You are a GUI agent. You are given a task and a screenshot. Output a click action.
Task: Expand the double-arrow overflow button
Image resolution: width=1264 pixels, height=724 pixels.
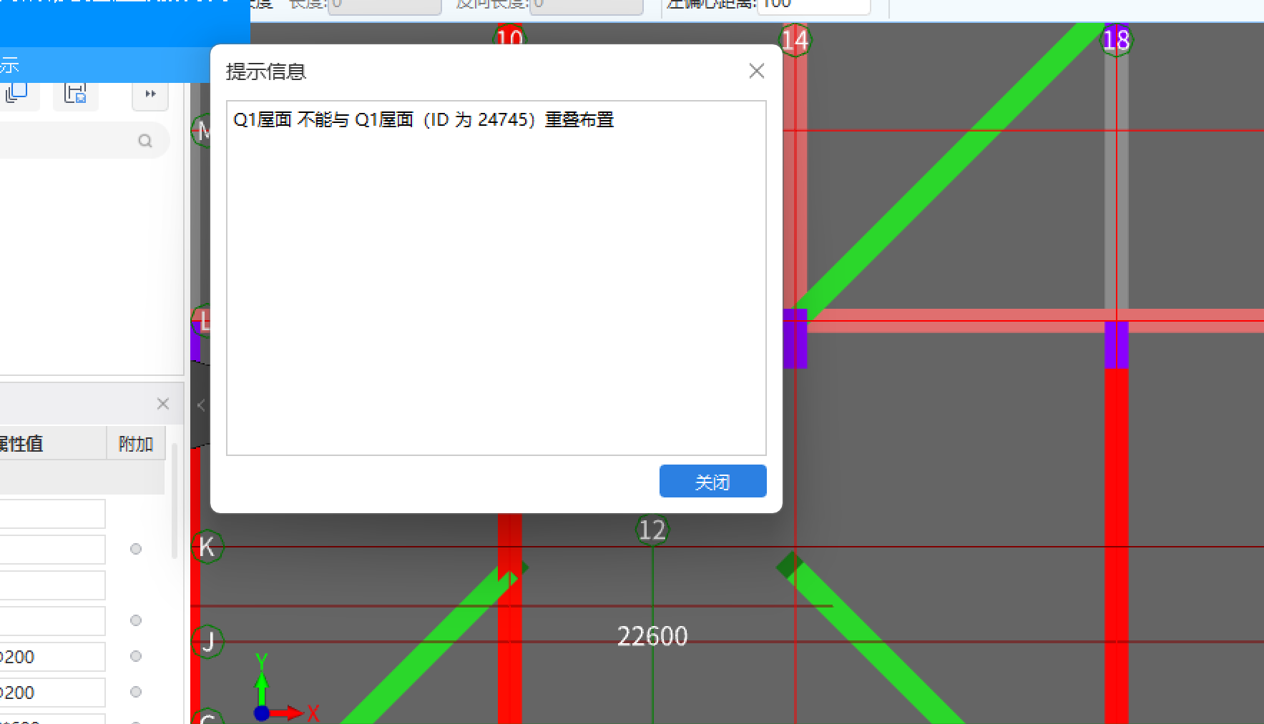[150, 94]
